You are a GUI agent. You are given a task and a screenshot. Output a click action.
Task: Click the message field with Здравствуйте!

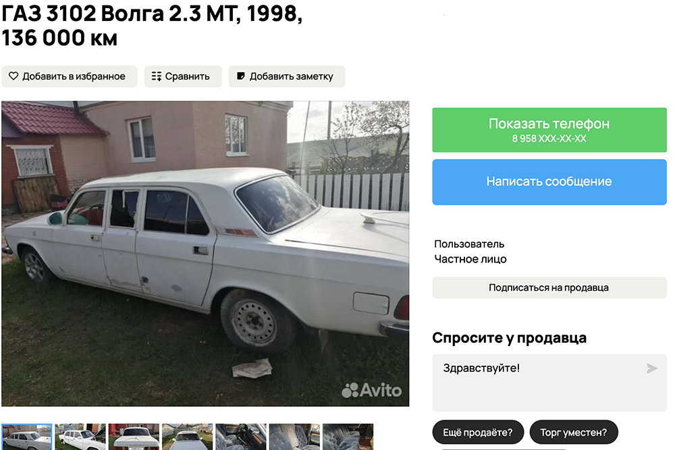click(549, 383)
